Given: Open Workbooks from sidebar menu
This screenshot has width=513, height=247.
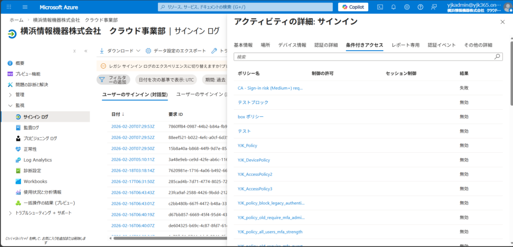Looking at the screenshot, I should (35, 181).
